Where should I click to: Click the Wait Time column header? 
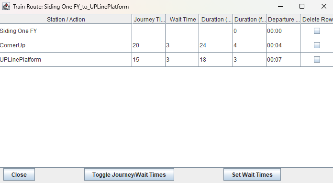point(182,19)
